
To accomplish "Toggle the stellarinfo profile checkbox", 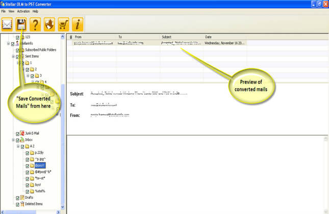I will [x=13, y=44].
